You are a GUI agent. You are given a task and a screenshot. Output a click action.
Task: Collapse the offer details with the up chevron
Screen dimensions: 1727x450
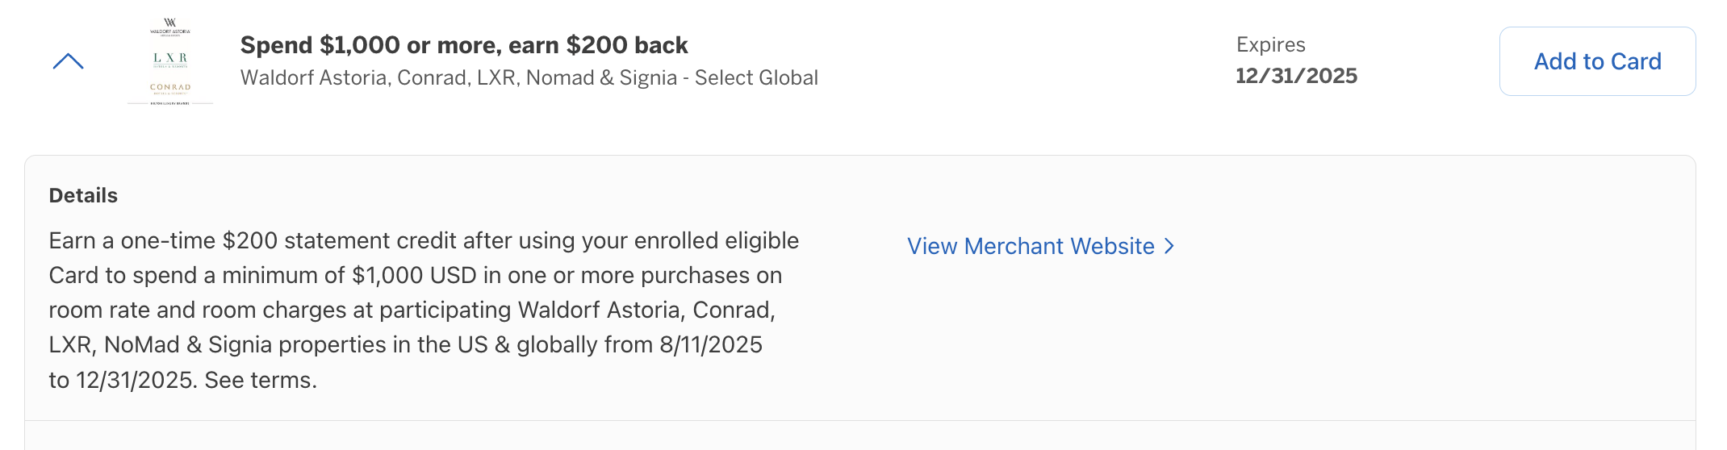pos(69,61)
